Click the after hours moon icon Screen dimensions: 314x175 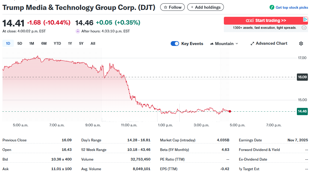point(78,31)
